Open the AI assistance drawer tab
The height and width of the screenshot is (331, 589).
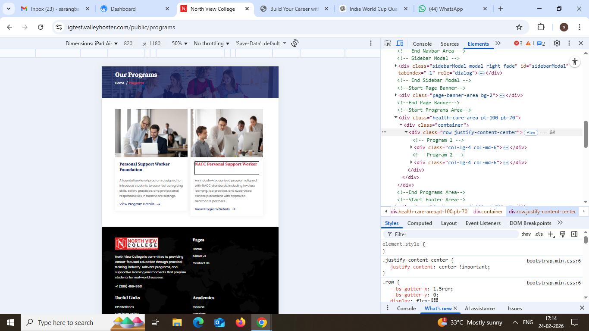point(479,308)
